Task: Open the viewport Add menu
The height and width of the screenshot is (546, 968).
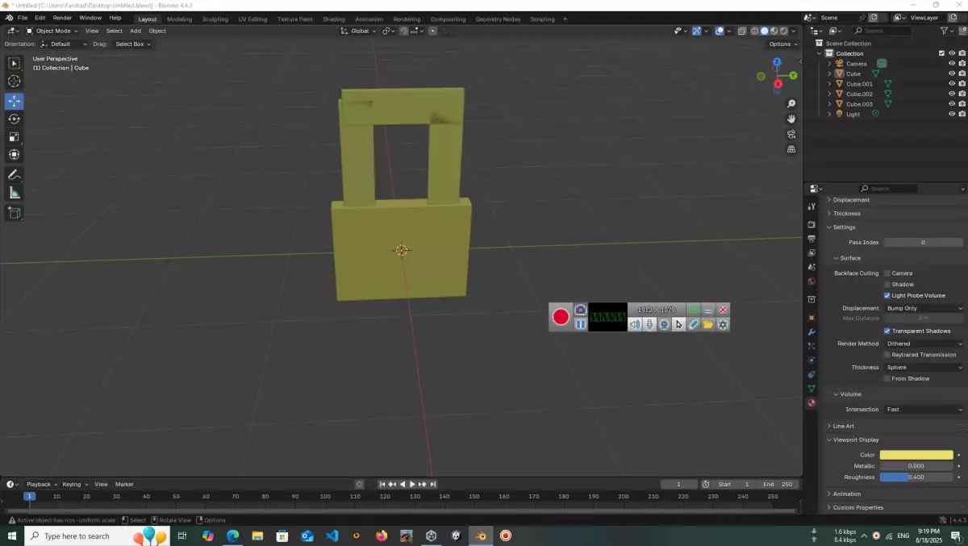Action: pos(136,31)
